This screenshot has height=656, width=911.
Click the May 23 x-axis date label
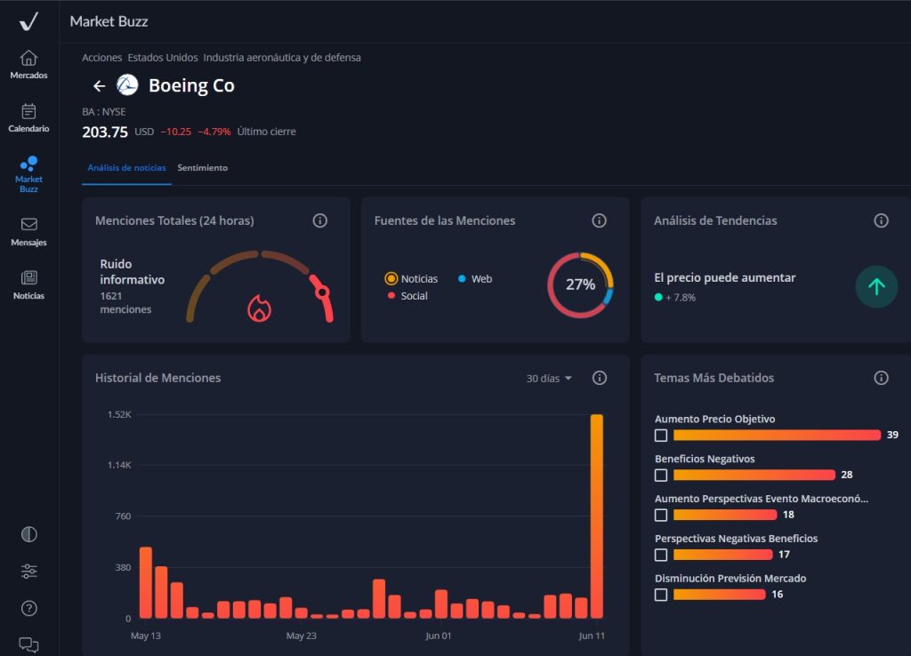301,636
